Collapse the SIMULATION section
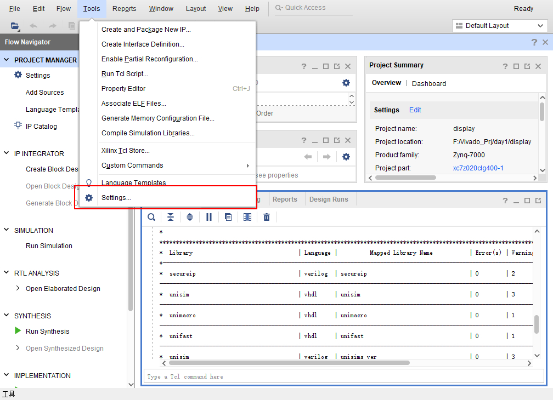Image resolution: width=553 pixels, height=400 pixels. tap(7, 230)
